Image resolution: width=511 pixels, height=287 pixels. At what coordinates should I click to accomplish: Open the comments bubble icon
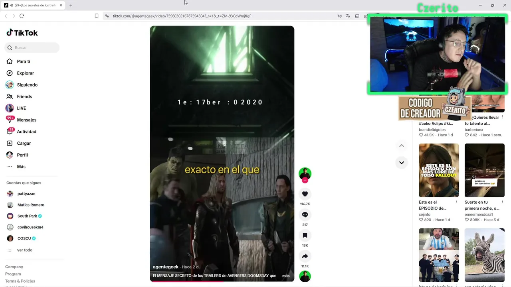tap(305, 214)
